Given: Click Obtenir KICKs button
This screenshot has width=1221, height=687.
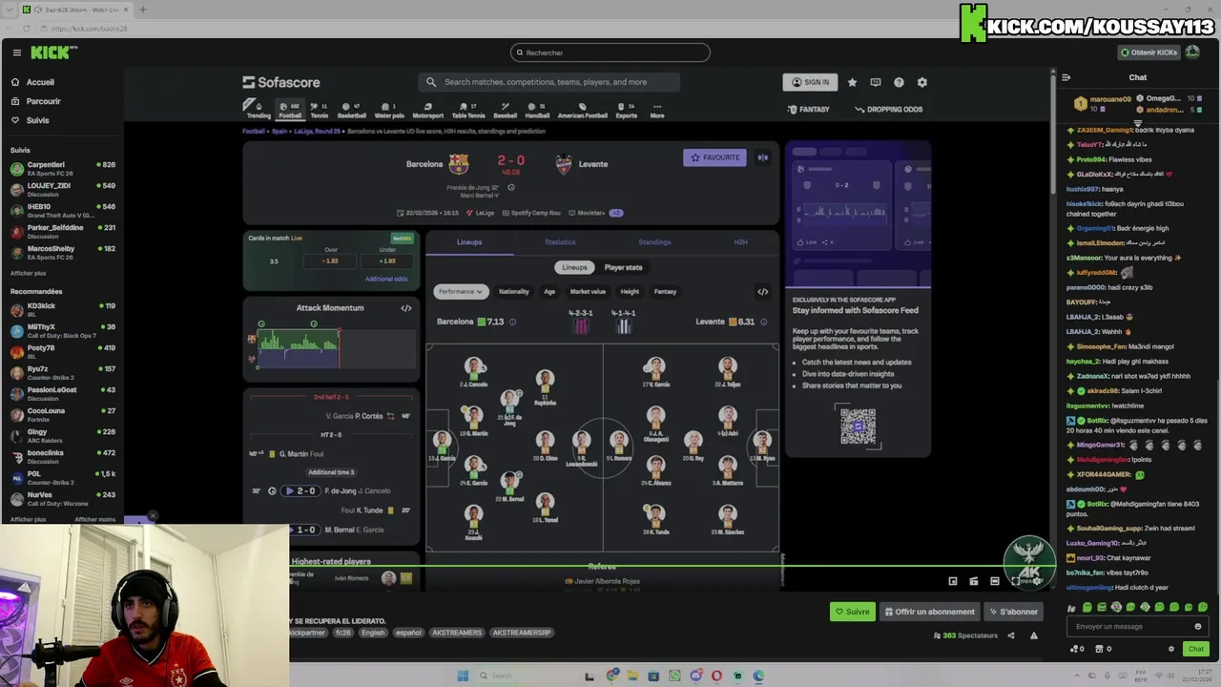Looking at the screenshot, I should 1149,52.
